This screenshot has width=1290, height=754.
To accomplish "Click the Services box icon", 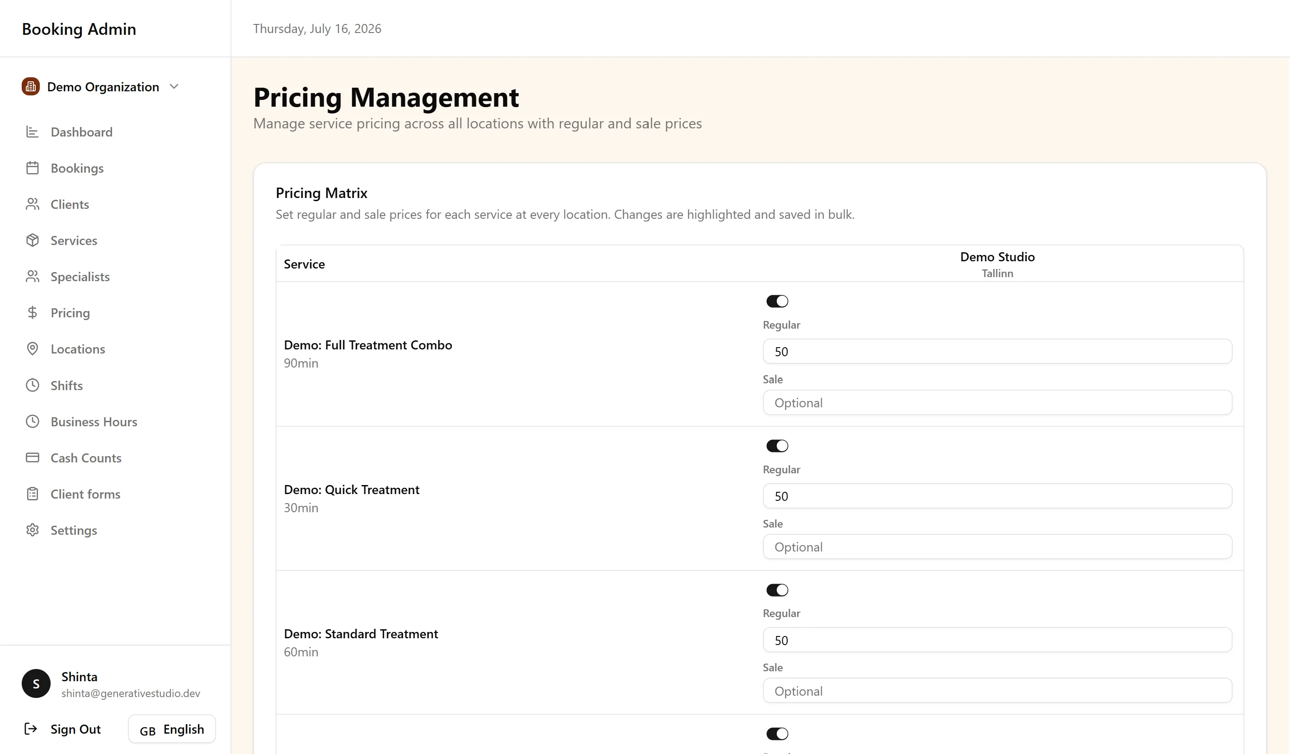I will tap(32, 240).
